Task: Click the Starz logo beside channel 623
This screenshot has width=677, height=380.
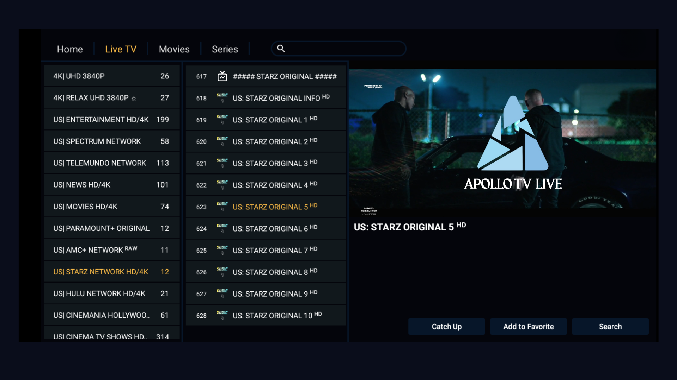Action: click(222, 207)
